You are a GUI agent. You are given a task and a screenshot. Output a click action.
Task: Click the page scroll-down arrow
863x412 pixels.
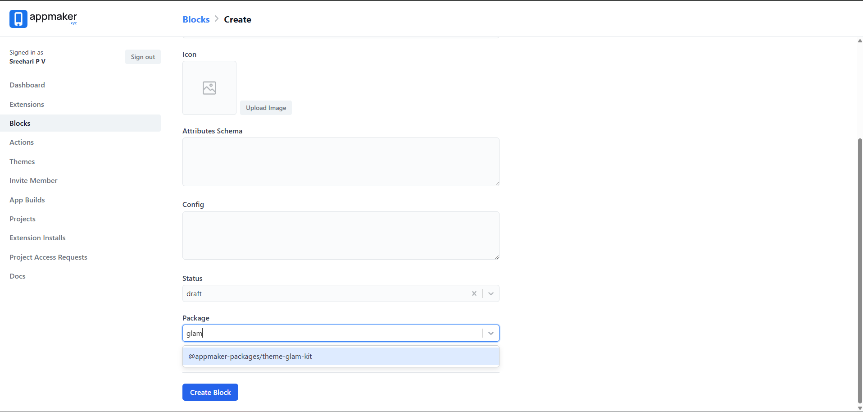point(859,408)
